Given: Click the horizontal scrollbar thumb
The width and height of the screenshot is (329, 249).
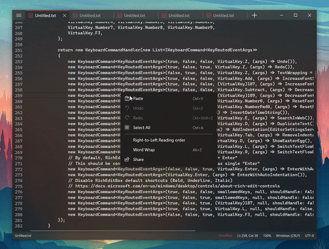Looking at the screenshot, I should click(112, 230).
